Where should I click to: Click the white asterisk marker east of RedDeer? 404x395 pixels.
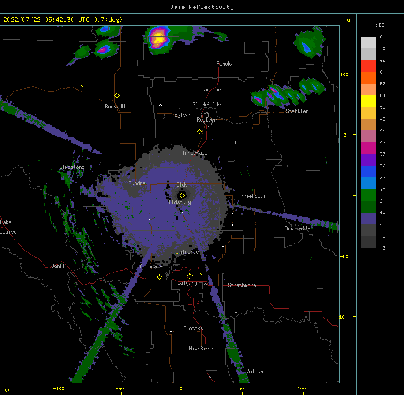point(235,142)
